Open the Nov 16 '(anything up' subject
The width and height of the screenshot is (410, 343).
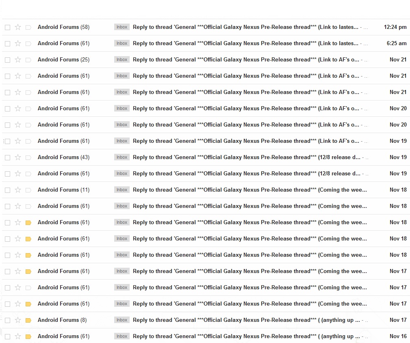click(x=246, y=336)
